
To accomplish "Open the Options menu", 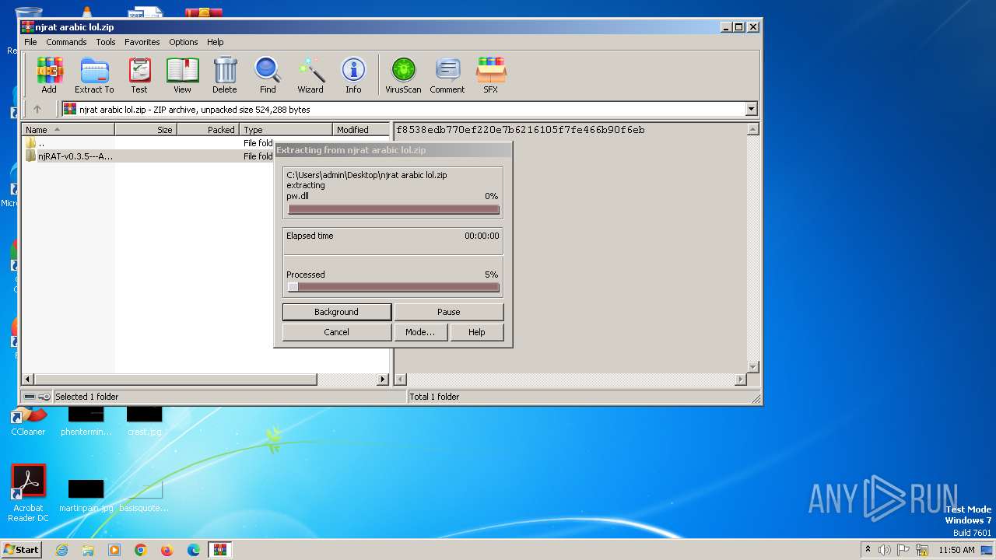I will pos(184,42).
